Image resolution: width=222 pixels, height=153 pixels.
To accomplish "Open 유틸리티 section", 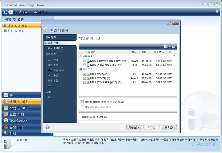I will click(x=21, y=127).
